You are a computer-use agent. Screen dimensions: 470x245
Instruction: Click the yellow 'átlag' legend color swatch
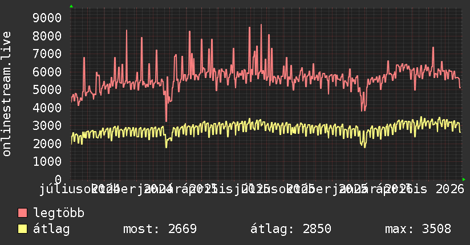22,229
